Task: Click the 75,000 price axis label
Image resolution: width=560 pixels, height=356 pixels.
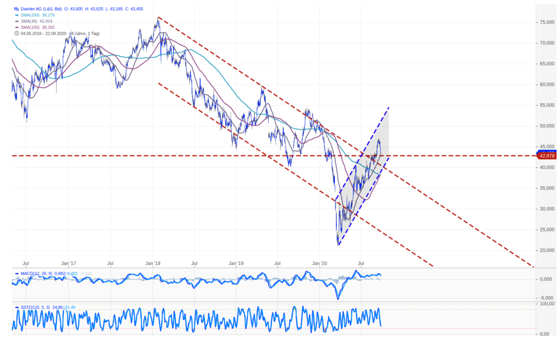Action: [547, 22]
